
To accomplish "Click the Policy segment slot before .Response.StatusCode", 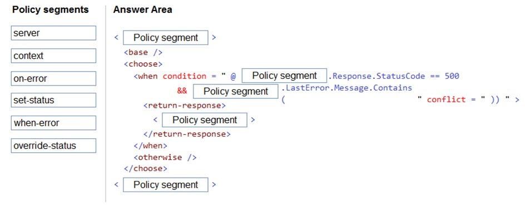I will 284,76.
